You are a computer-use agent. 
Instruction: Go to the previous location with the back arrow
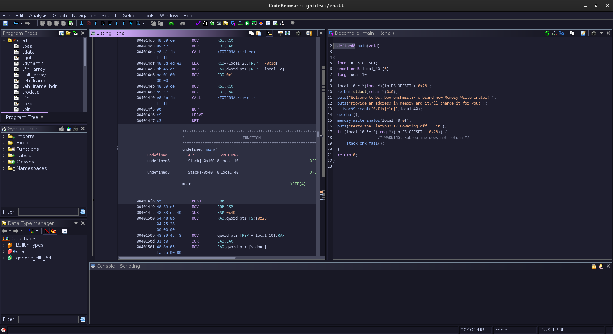click(x=16, y=23)
